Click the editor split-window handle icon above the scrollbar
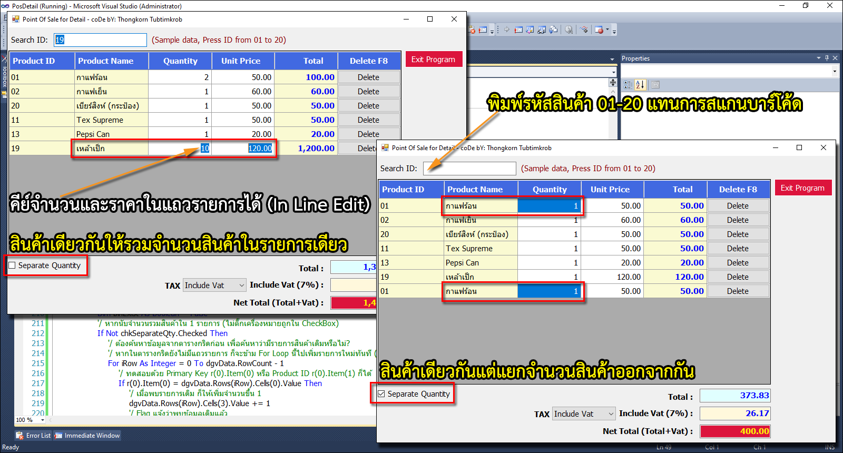843x453 pixels. [613, 82]
